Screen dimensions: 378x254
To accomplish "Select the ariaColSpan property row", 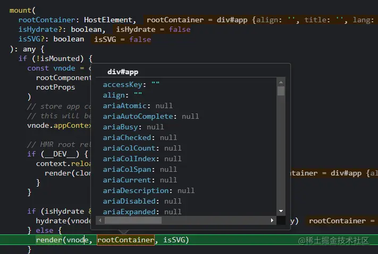I will [140, 169].
